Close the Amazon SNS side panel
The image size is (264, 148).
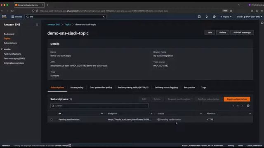(x=37, y=25)
